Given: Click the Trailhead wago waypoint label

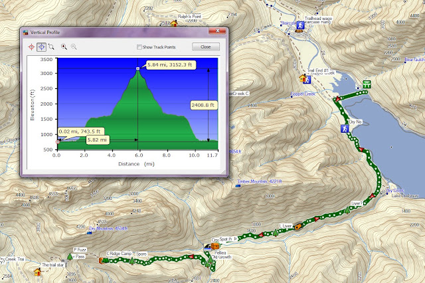Looking at the screenshot, I should click(318, 19).
